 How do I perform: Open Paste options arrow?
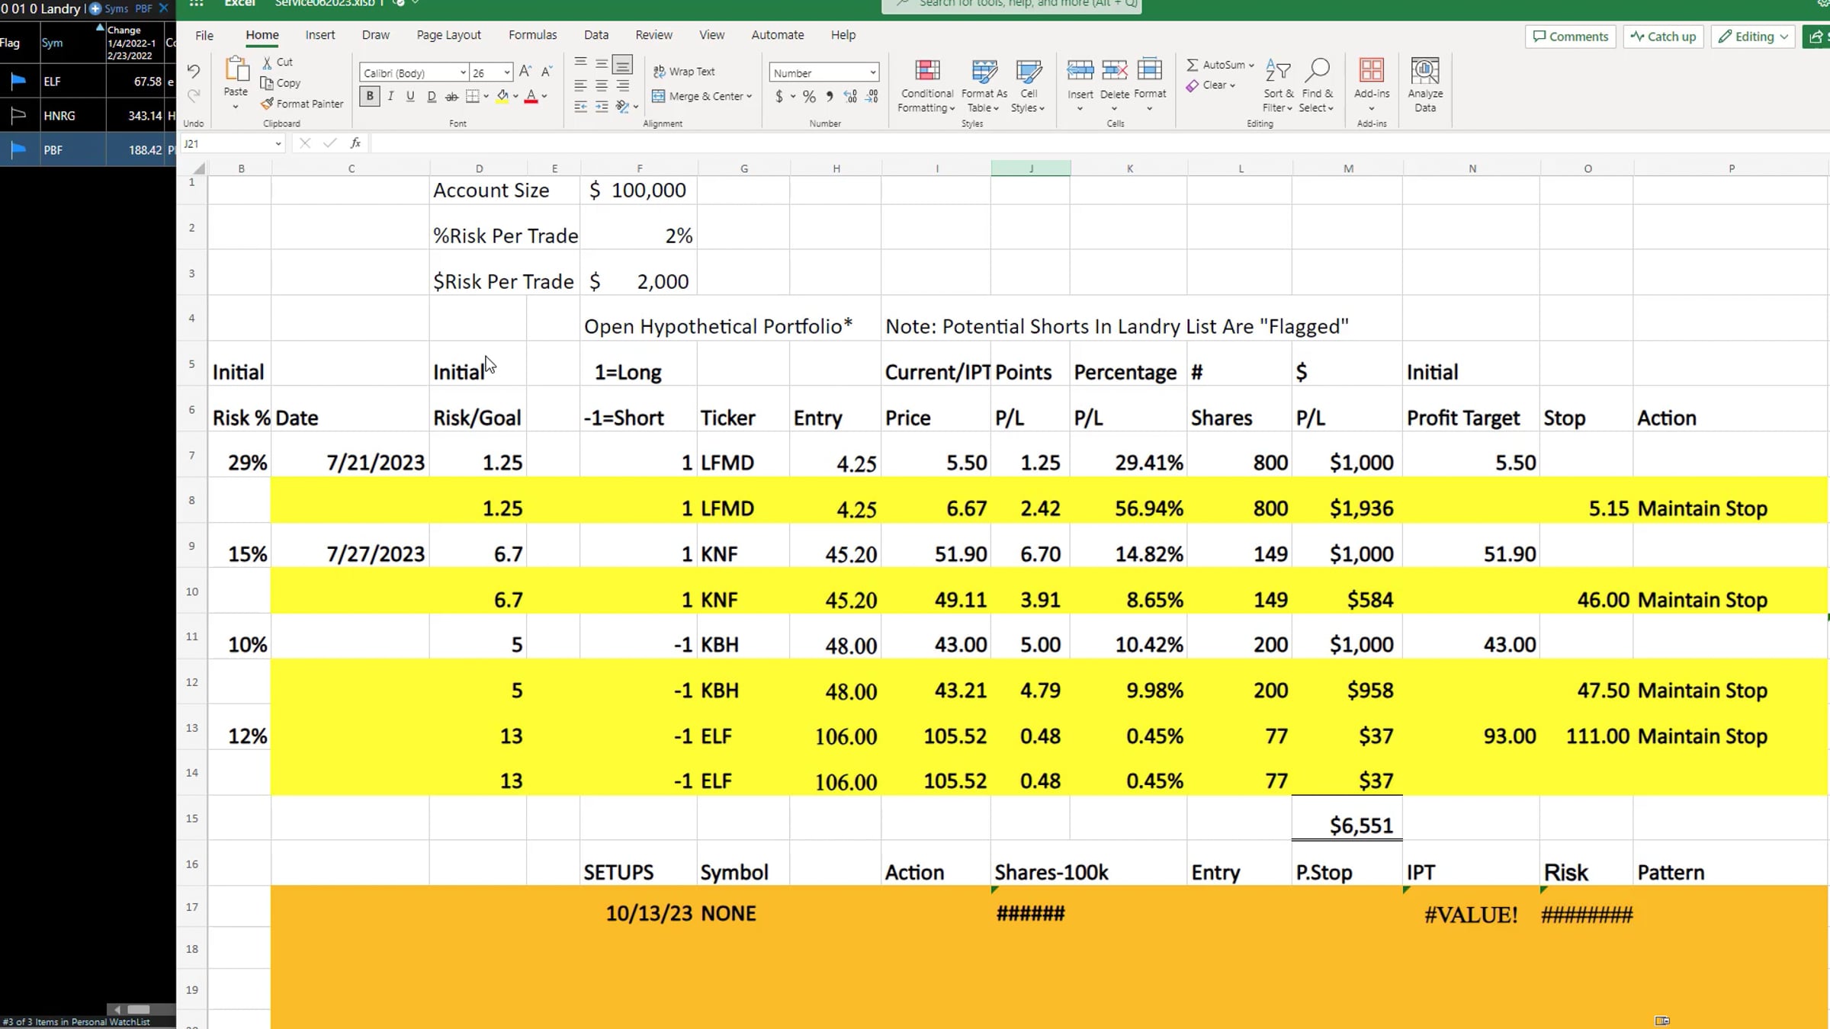pyautogui.click(x=236, y=107)
